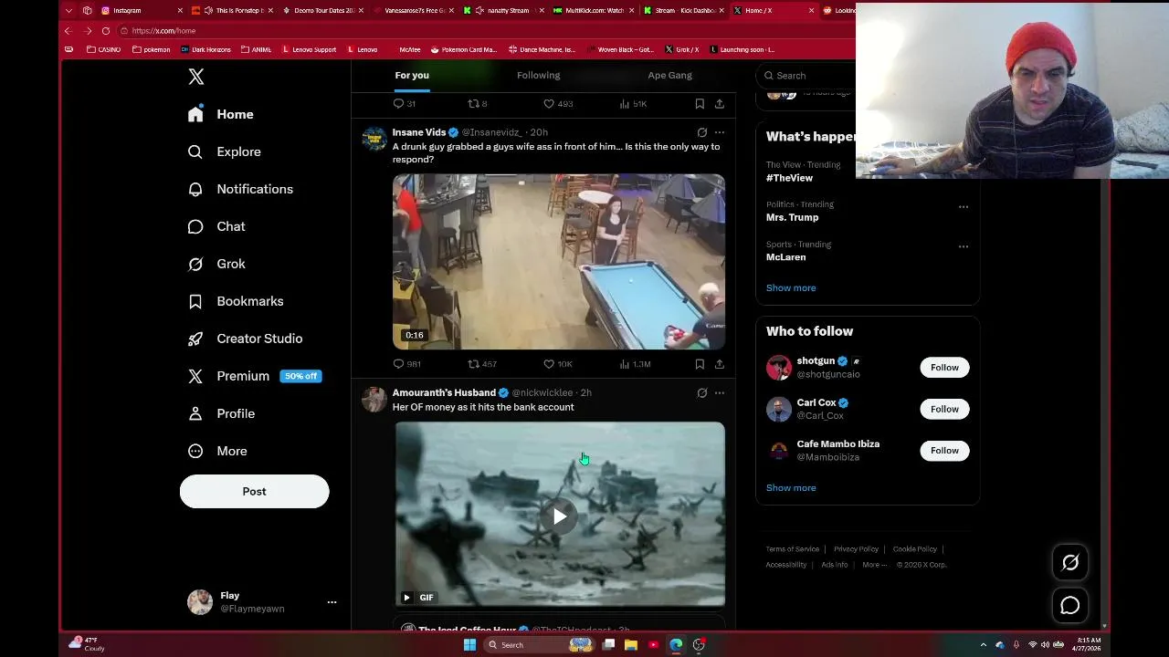Screen dimensions: 1169x657
Task: Open the CASINO bookmarks folder
Action: coord(104,49)
